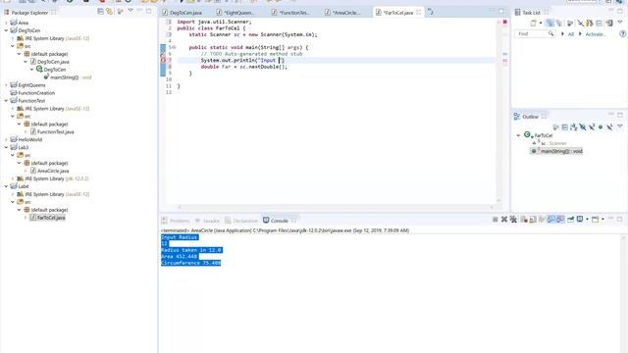This screenshot has height=353, width=628.
Task: Toggle Categorized presentation in Task List
Action: point(550,24)
